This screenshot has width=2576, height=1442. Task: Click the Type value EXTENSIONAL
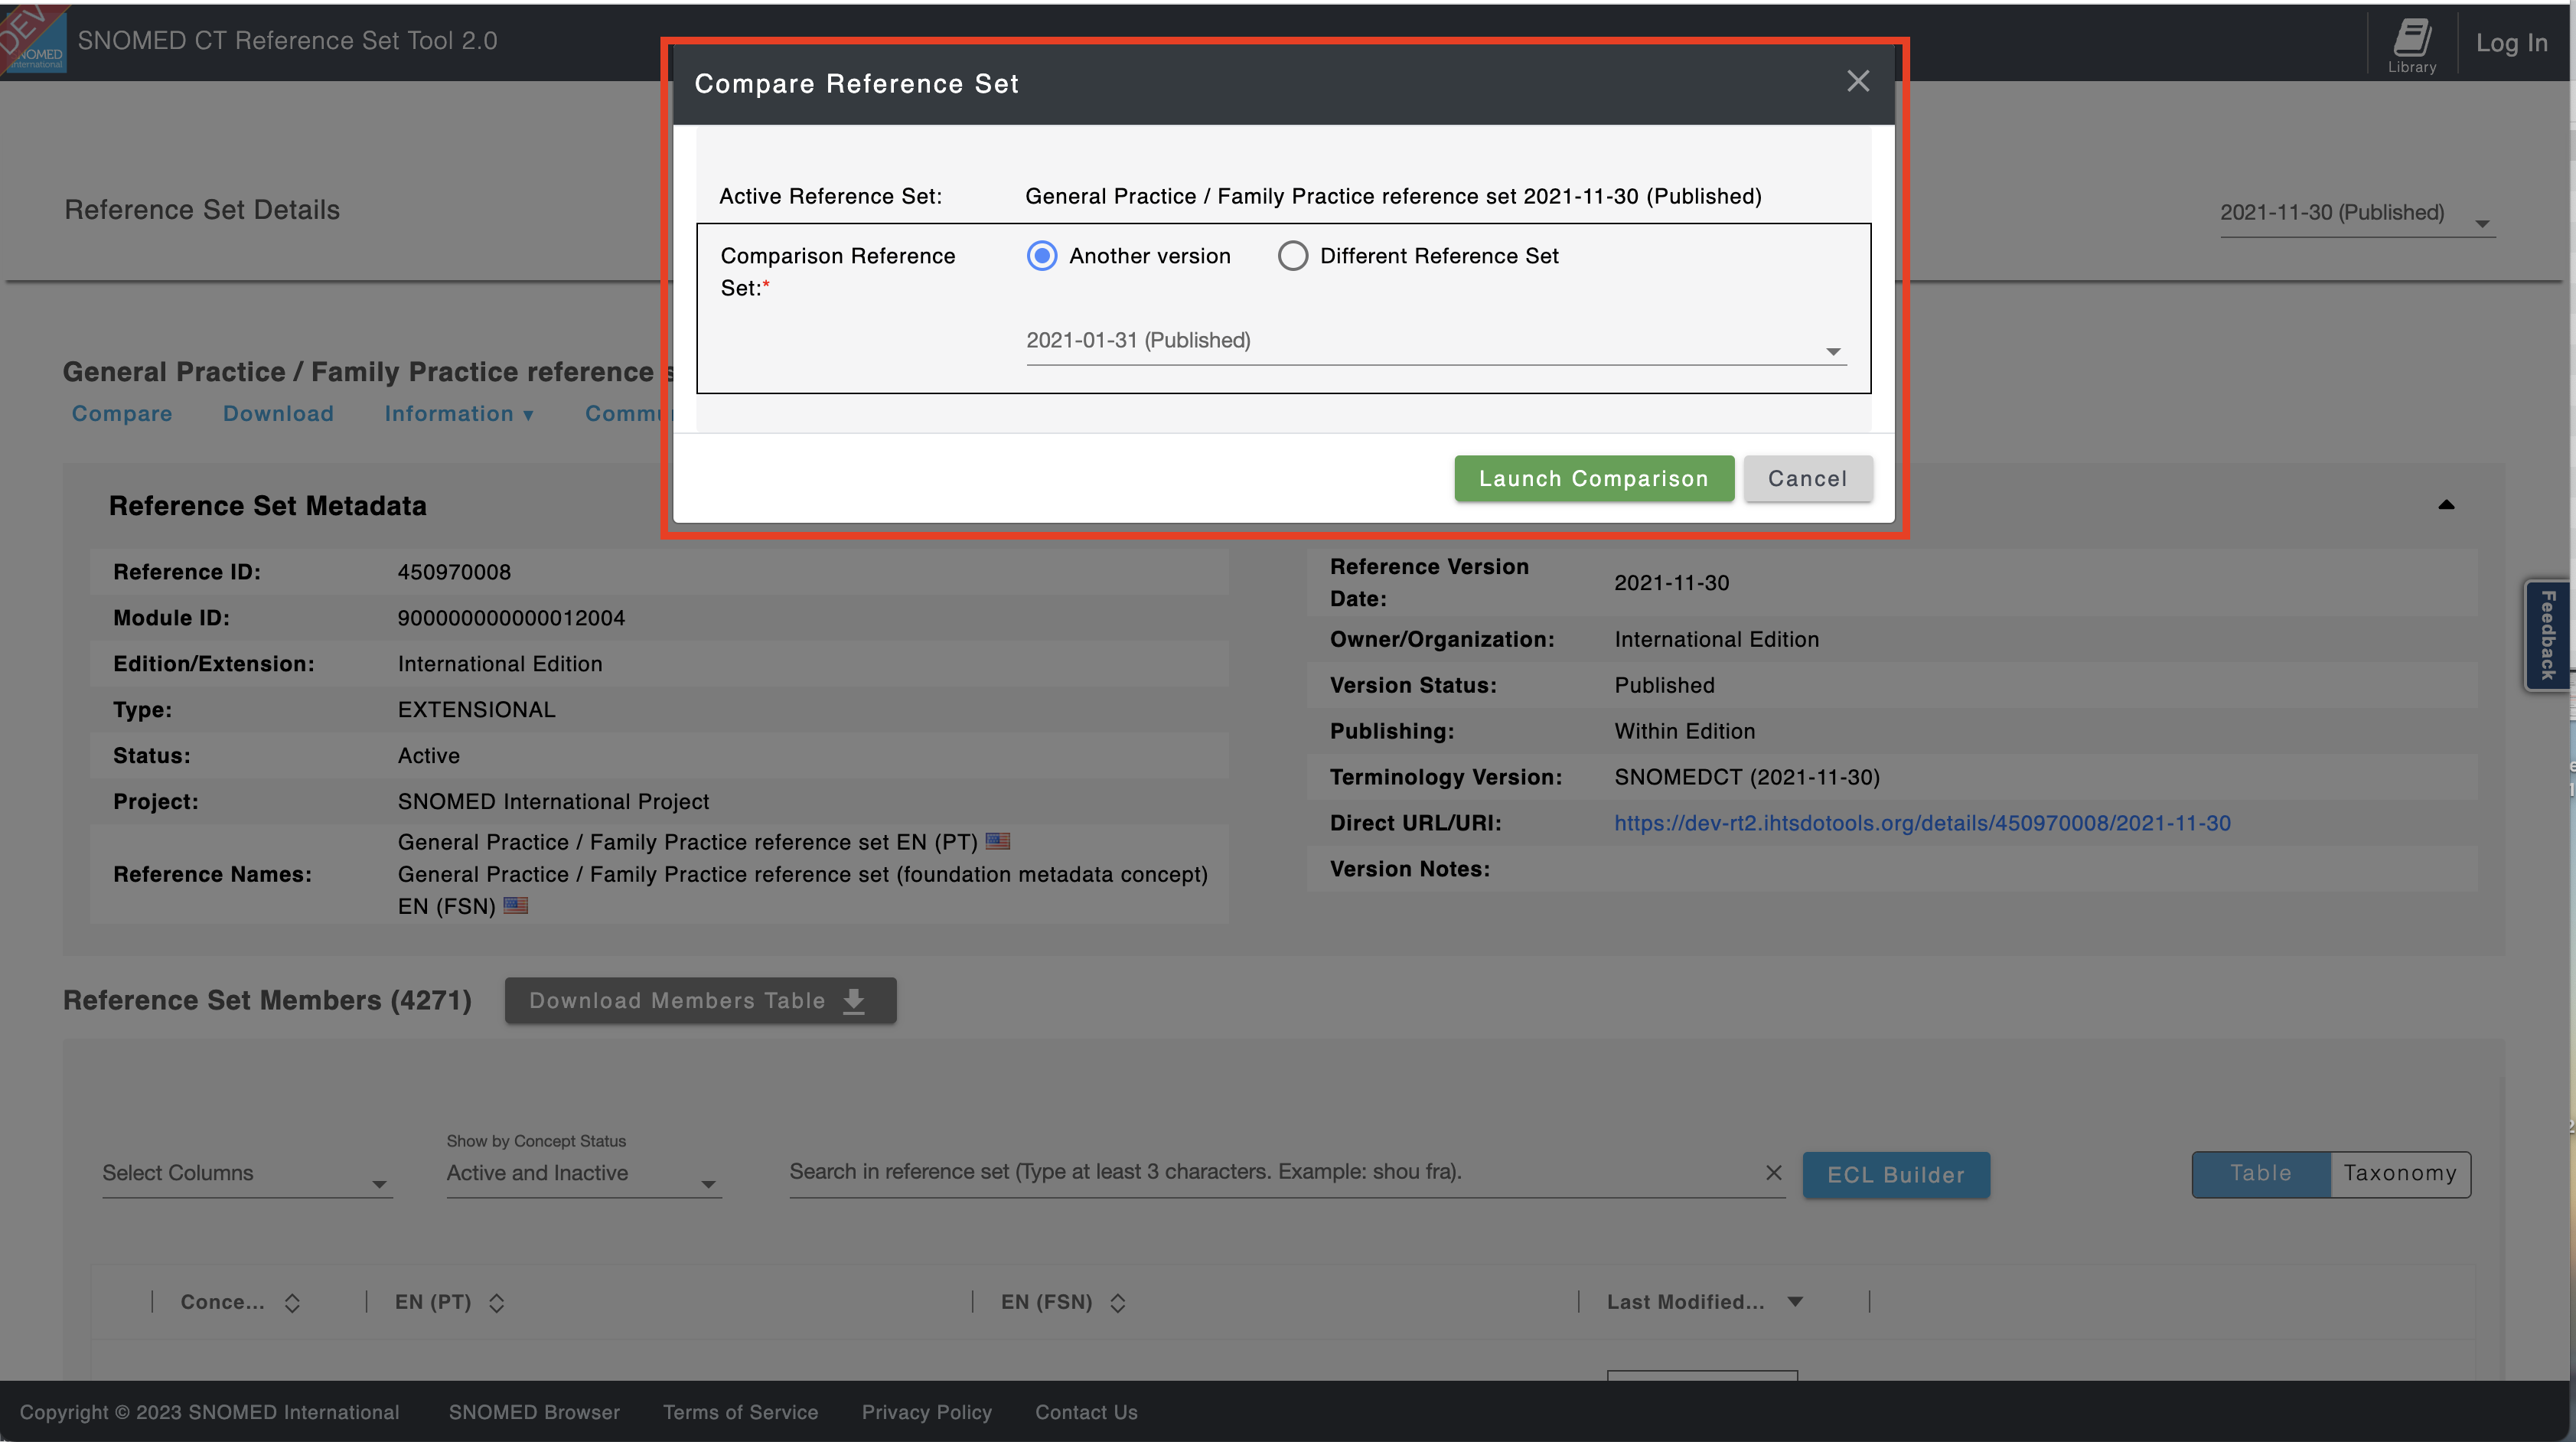[476, 710]
